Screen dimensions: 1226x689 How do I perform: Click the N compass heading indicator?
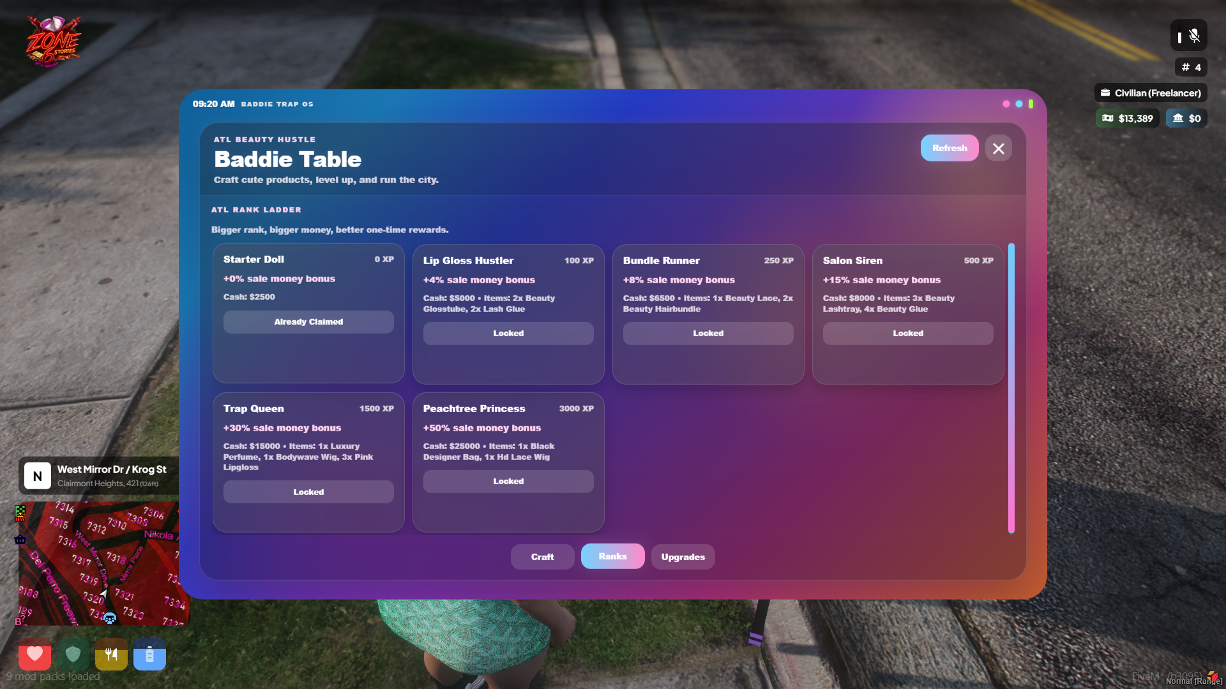(x=38, y=476)
